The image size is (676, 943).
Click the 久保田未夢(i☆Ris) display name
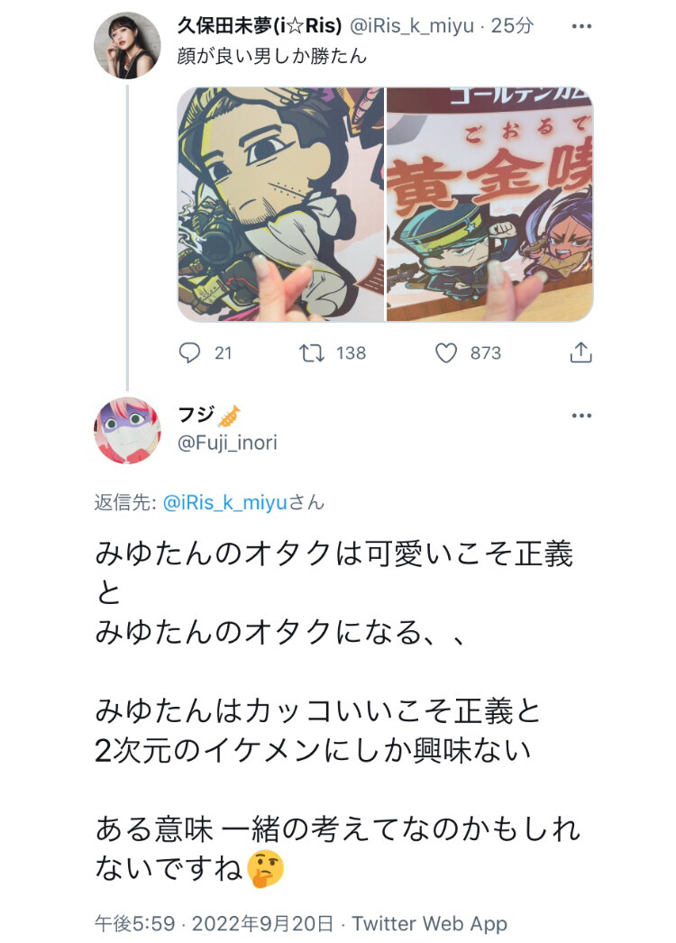[x=260, y=26]
